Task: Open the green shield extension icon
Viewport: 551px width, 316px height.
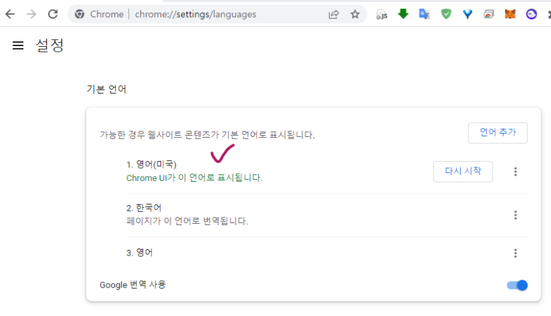Action: coord(446,14)
